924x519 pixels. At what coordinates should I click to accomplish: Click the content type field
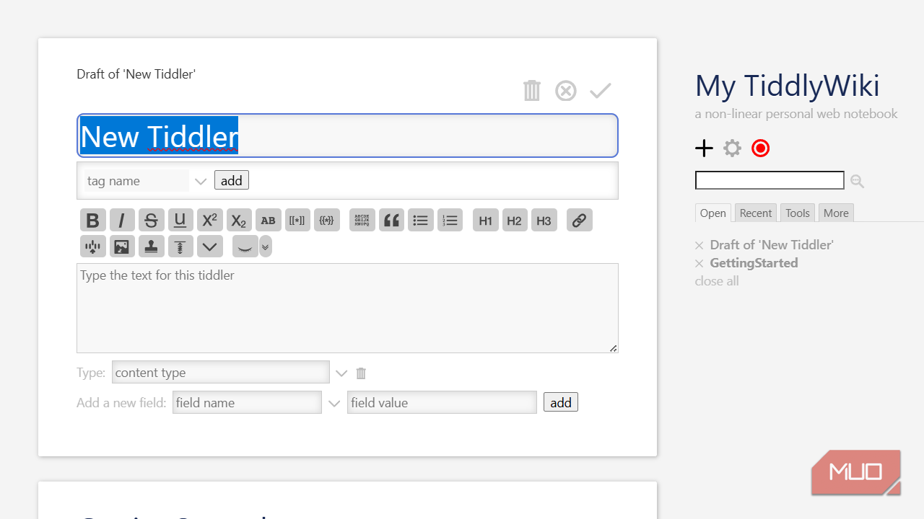click(221, 372)
